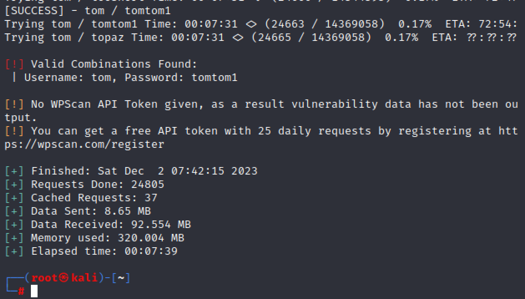
Task: Click the Kali skull symbol in the prompt
Action: click(64, 278)
